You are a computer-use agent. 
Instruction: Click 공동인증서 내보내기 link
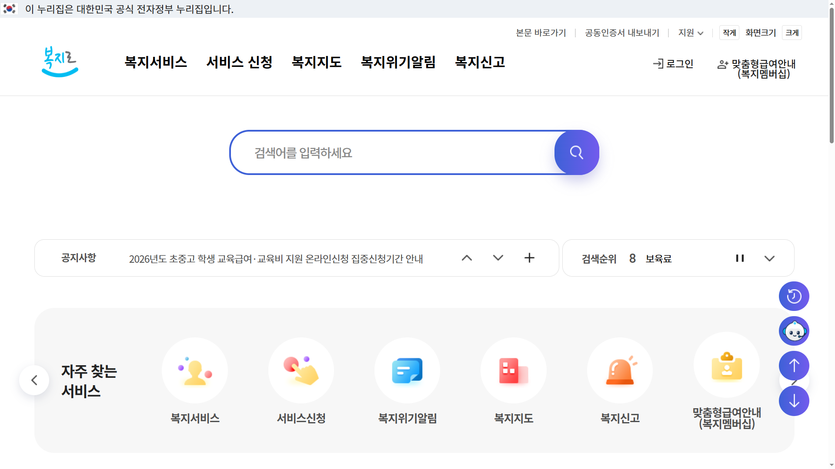[x=621, y=33]
